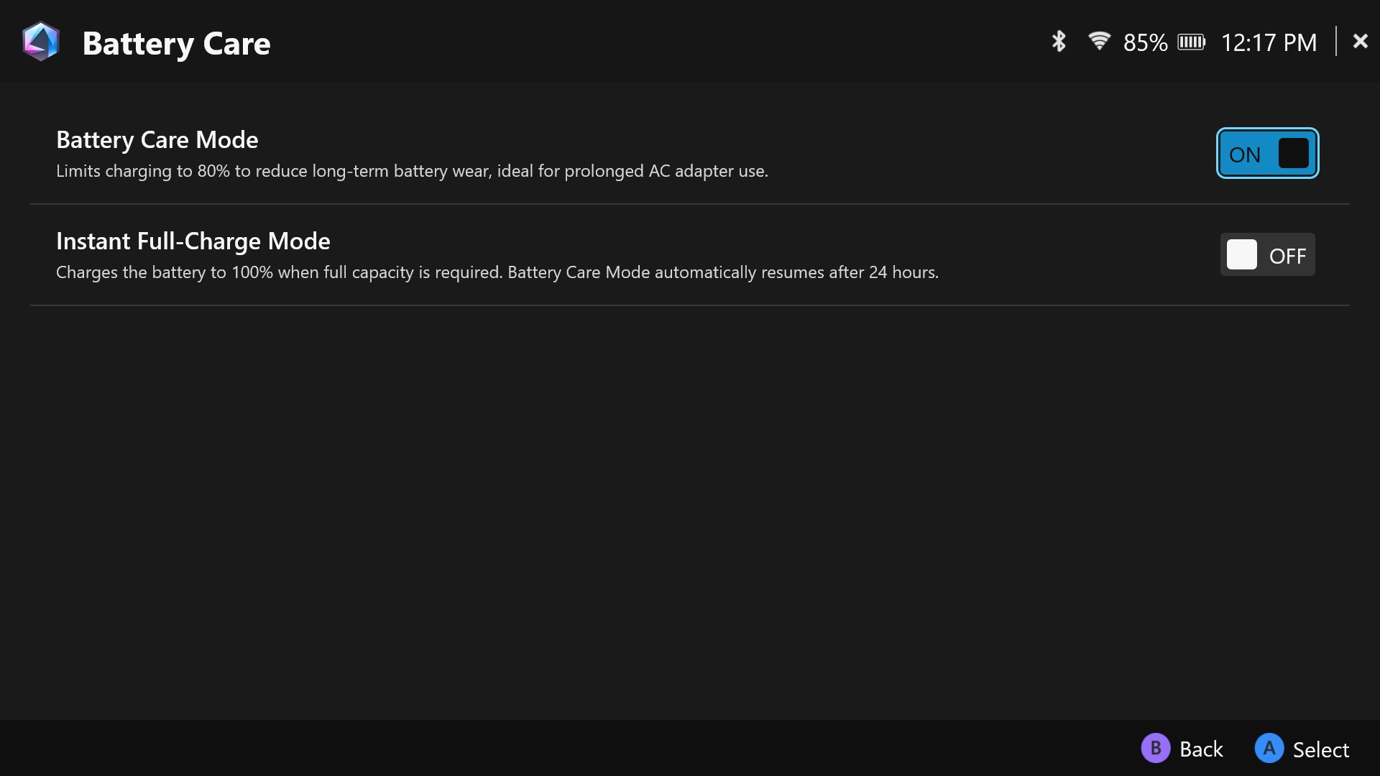Click the Back label
This screenshot has height=776, width=1380.
click(x=1201, y=749)
